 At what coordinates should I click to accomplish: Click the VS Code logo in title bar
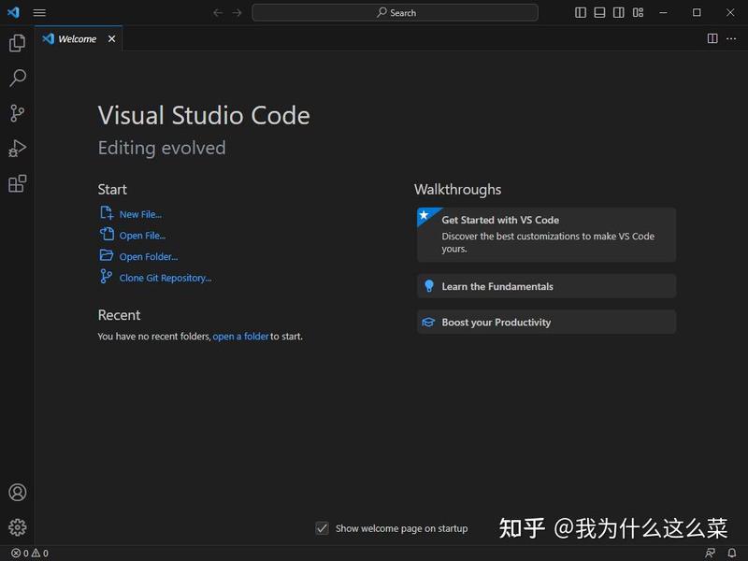click(x=14, y=12)
